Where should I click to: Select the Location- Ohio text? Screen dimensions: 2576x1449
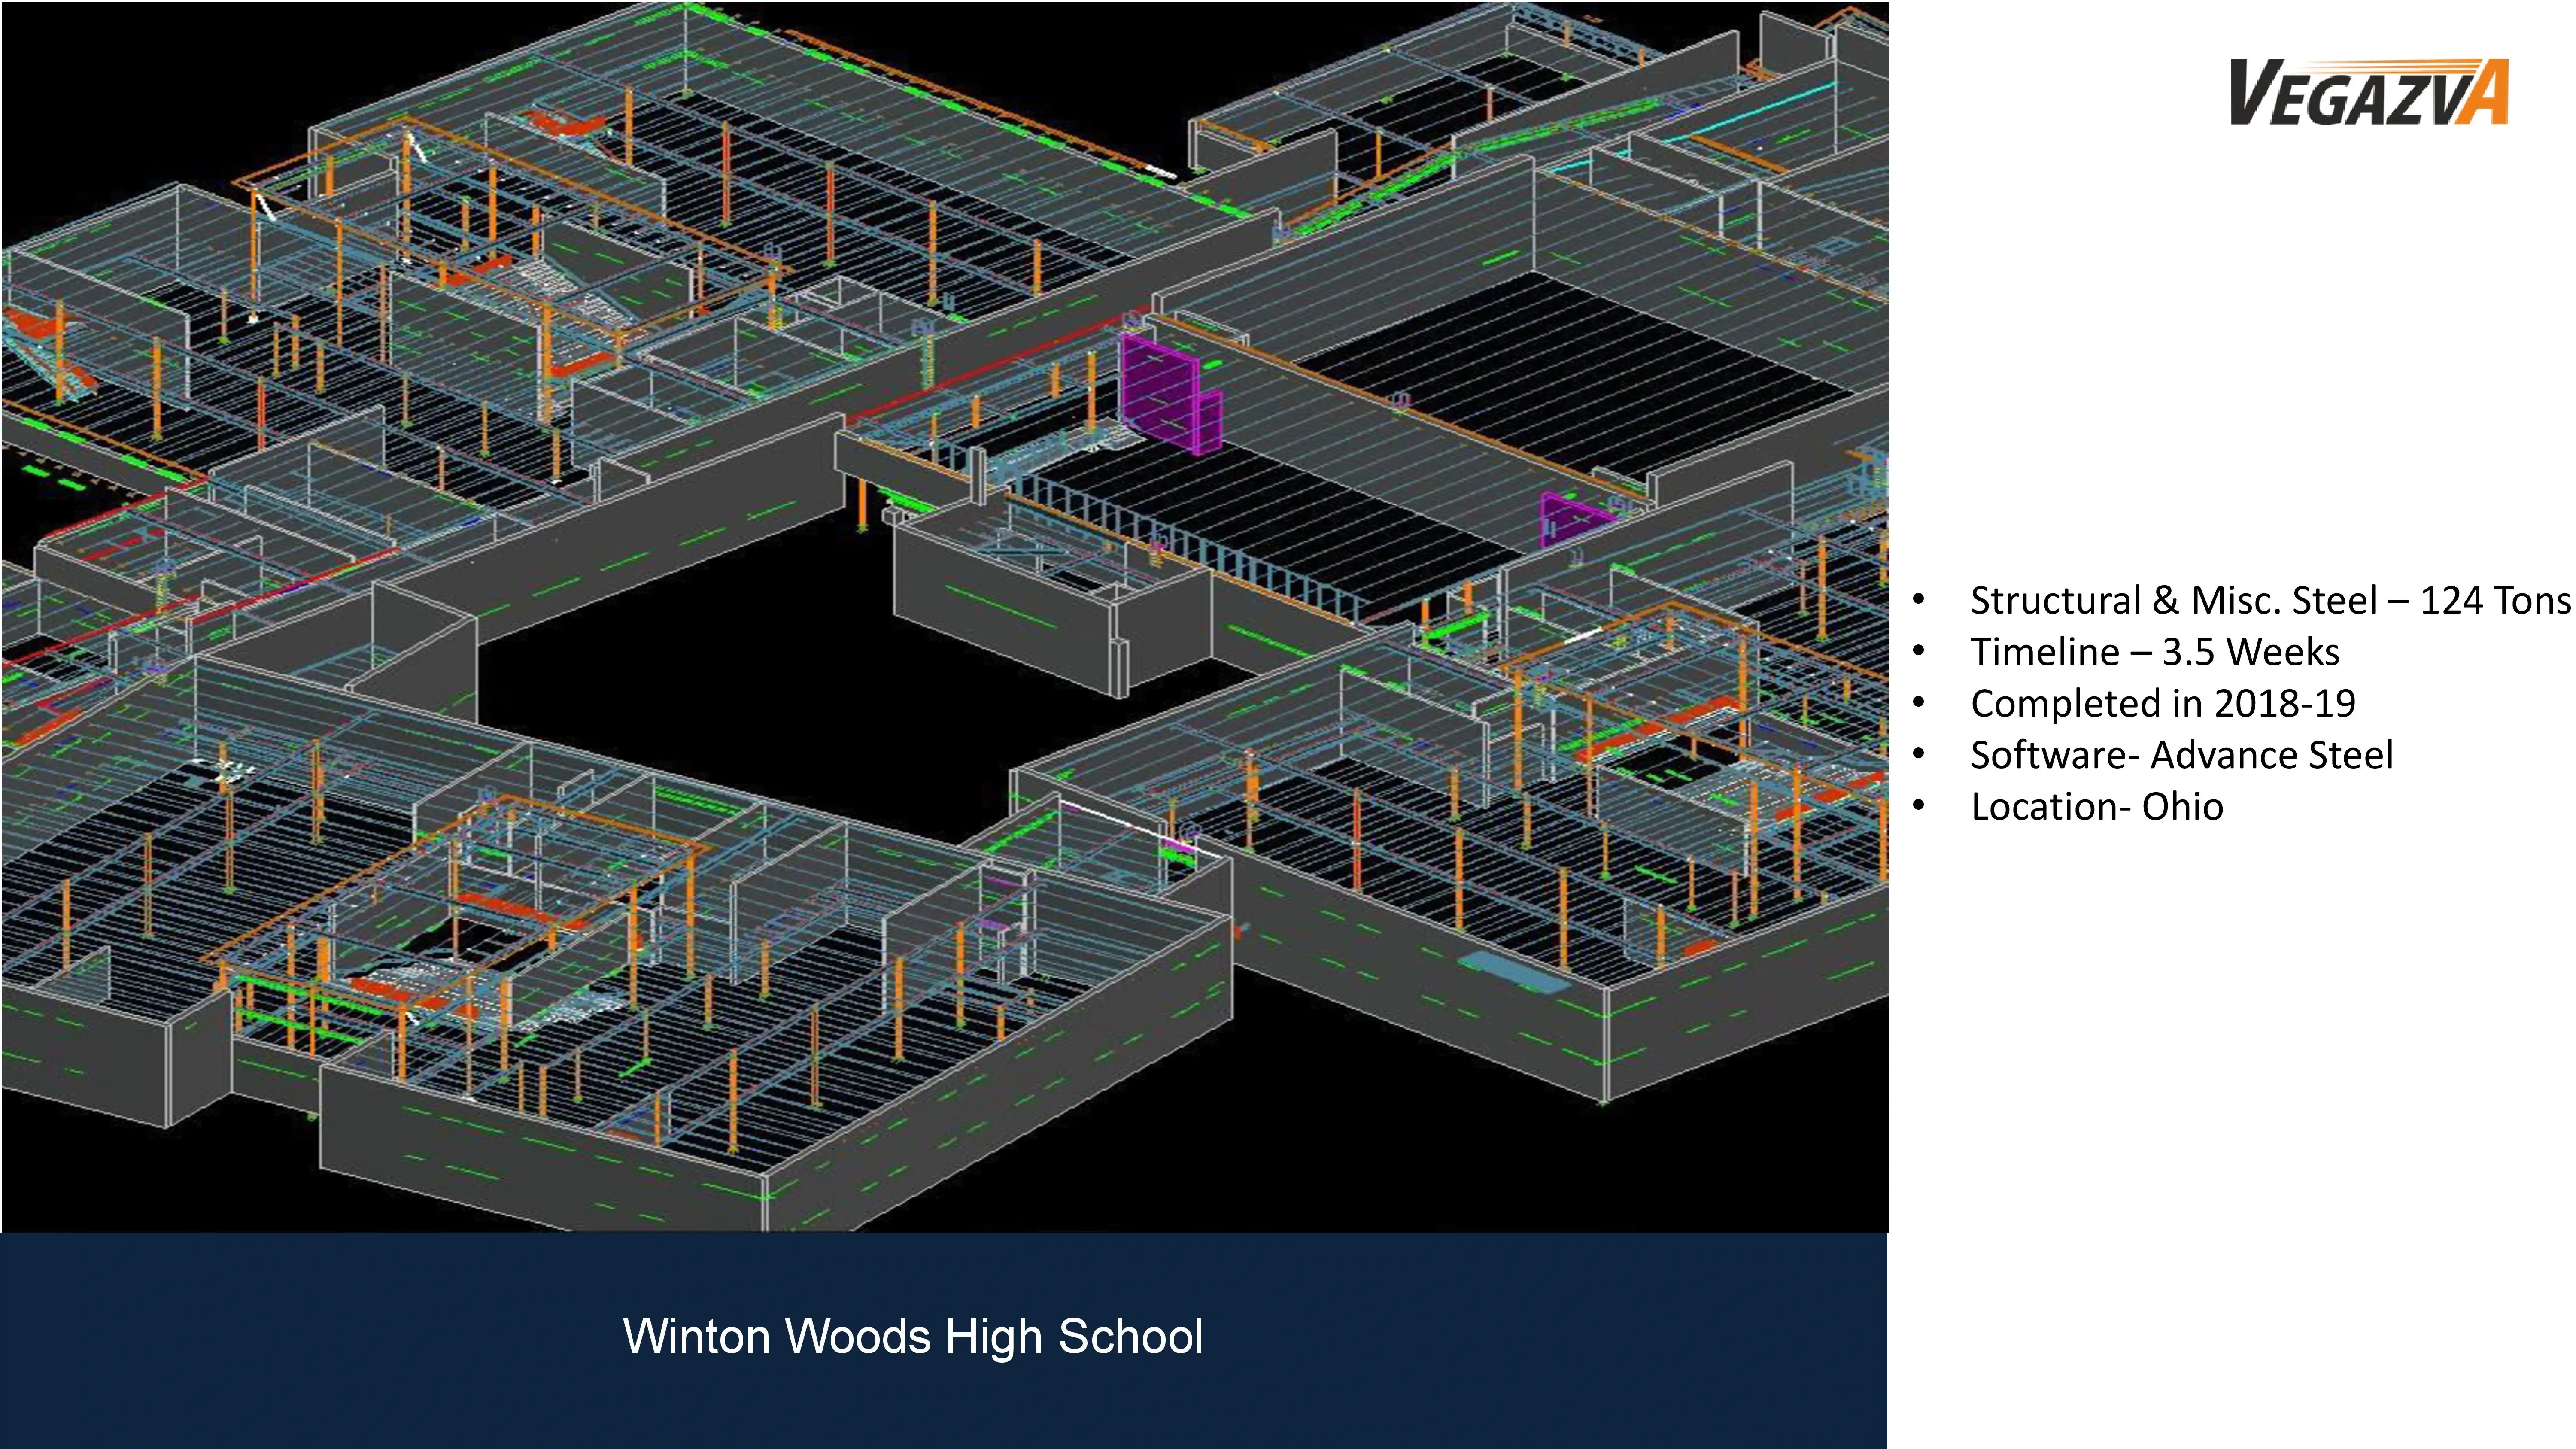tap(2096, 806)
